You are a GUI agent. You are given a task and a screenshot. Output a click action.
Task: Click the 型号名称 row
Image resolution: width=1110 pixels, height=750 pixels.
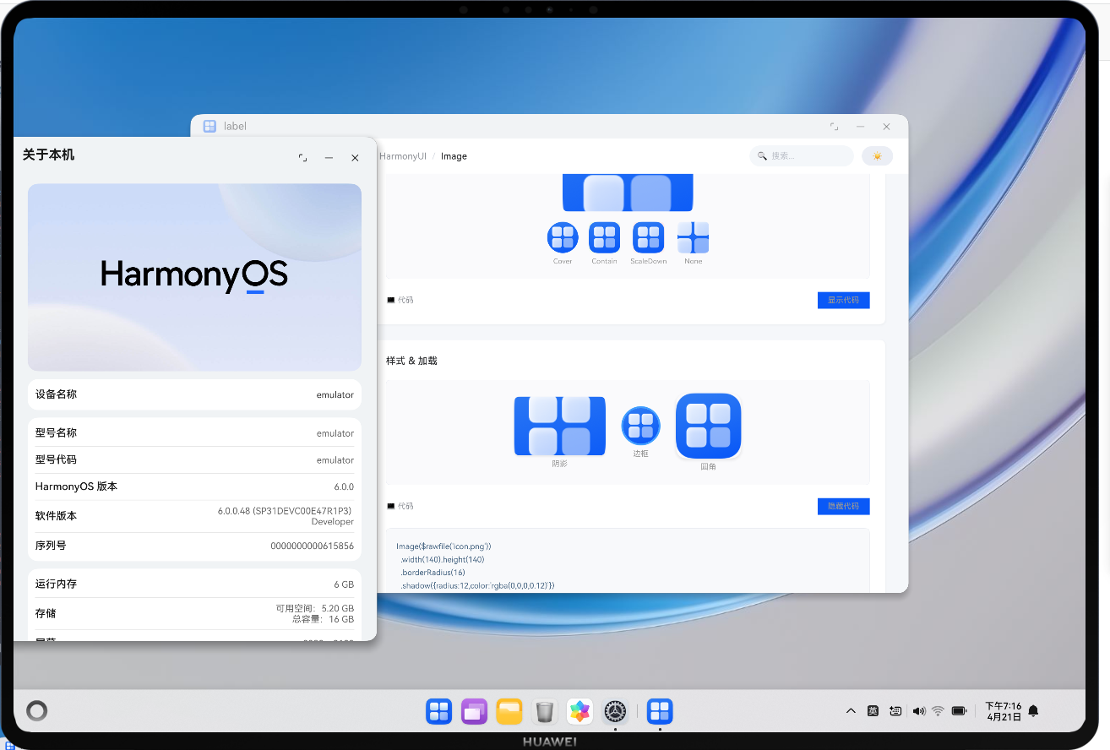(x=194, y=432)
